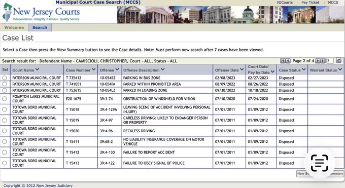The image size is (345, 188).
Task: Sort by Warrant Status column arrow
Action: coord(340,69)
